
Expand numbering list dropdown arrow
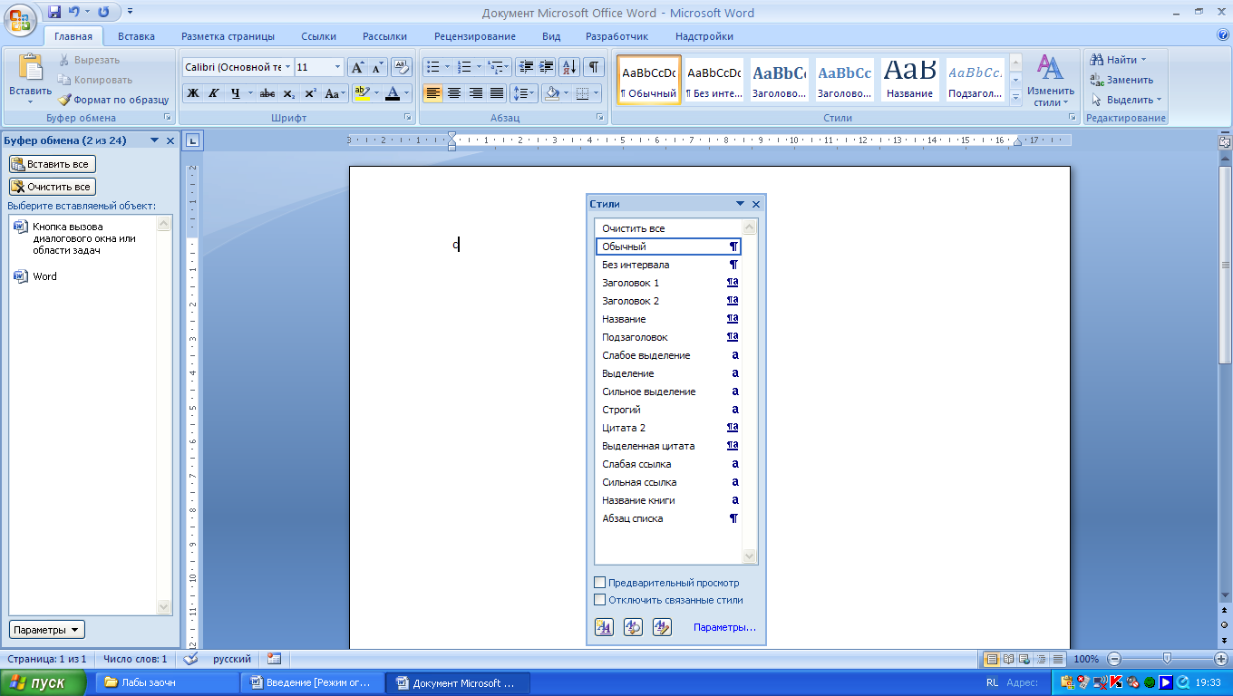coord(478,67)
